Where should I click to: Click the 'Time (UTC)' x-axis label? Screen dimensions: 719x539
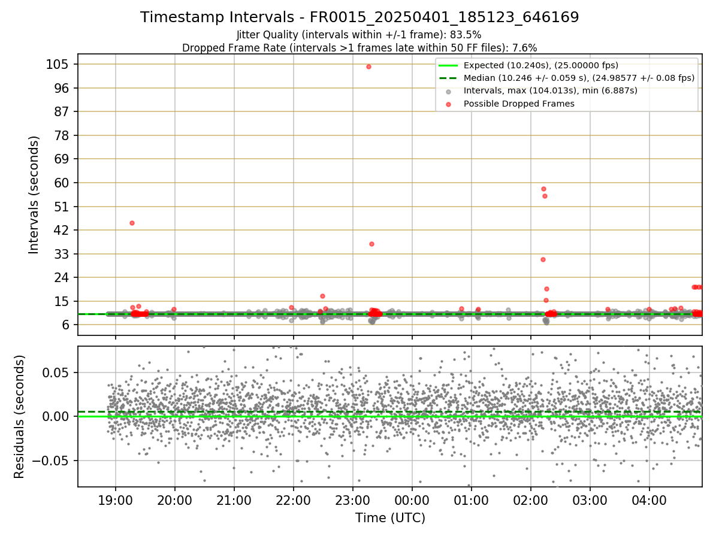pyautogui.click(x=390, y=517)
